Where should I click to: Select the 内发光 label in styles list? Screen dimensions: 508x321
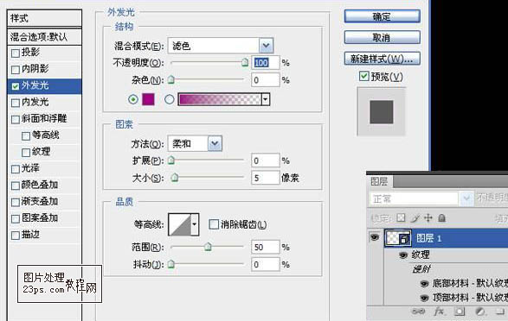[x=35, y=102]
